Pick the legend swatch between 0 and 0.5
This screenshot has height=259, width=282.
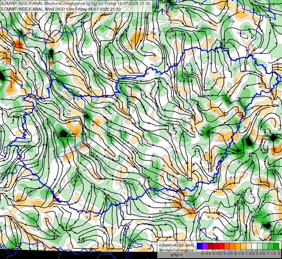pyautogui.click(x=260, y=246)
